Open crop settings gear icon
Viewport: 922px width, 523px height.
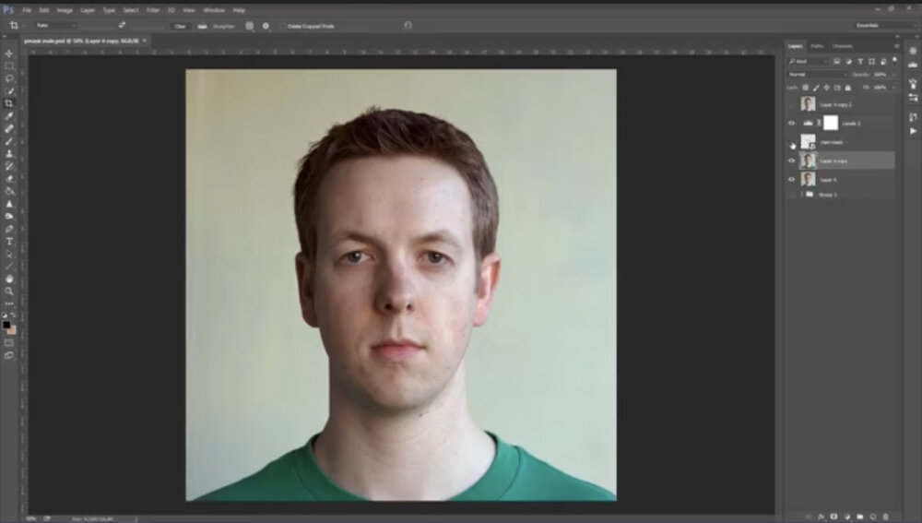tap(266, 26)
